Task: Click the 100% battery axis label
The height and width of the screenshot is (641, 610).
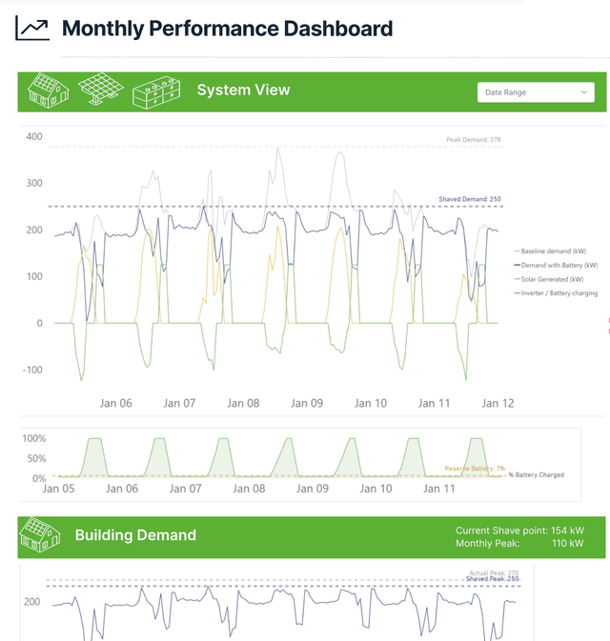Action: [x=34, y=439]
